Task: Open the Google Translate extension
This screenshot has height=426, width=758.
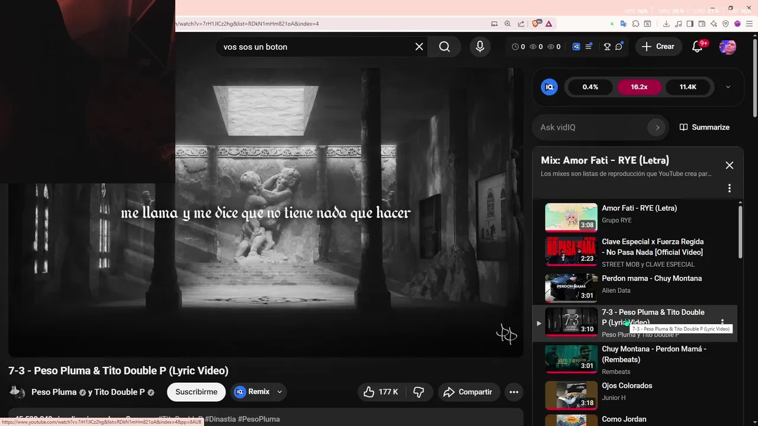Action: point(624,24)
